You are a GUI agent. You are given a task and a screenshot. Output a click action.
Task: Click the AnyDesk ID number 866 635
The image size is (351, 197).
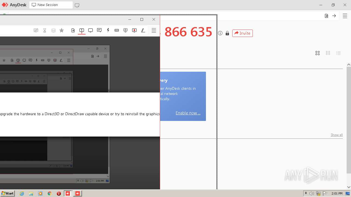pos(188,32)
